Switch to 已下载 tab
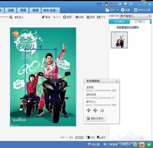The width and height of the screenshot is (153, 148). pos(140,22)
